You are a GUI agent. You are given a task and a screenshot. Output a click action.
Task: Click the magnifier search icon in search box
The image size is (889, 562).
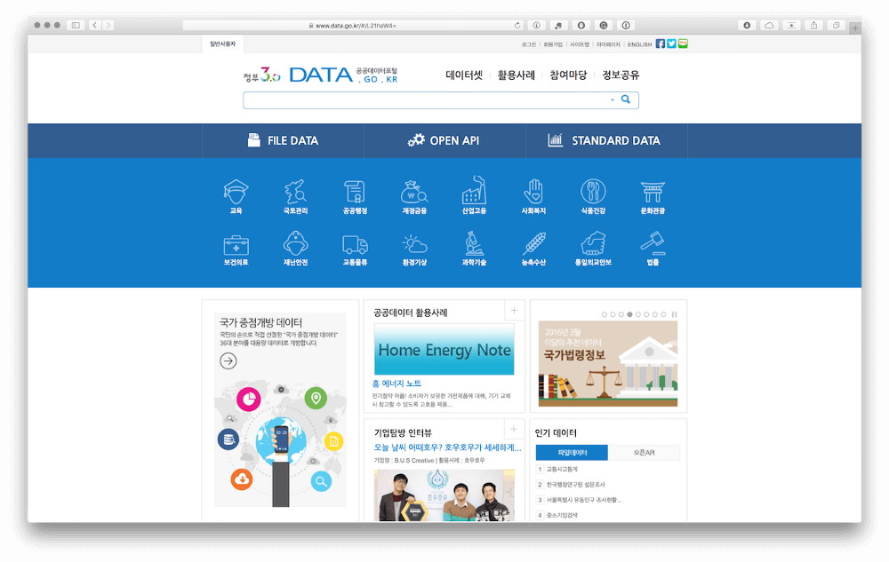(626, 100)
